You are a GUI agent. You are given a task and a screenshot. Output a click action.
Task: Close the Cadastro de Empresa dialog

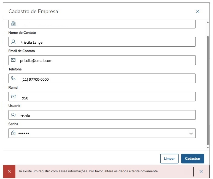198,11
